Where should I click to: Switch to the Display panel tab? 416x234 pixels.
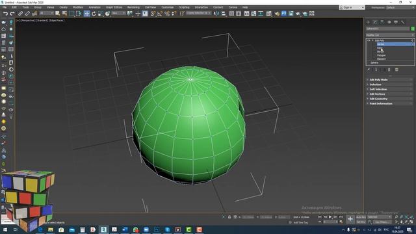(x=396, y=22)
